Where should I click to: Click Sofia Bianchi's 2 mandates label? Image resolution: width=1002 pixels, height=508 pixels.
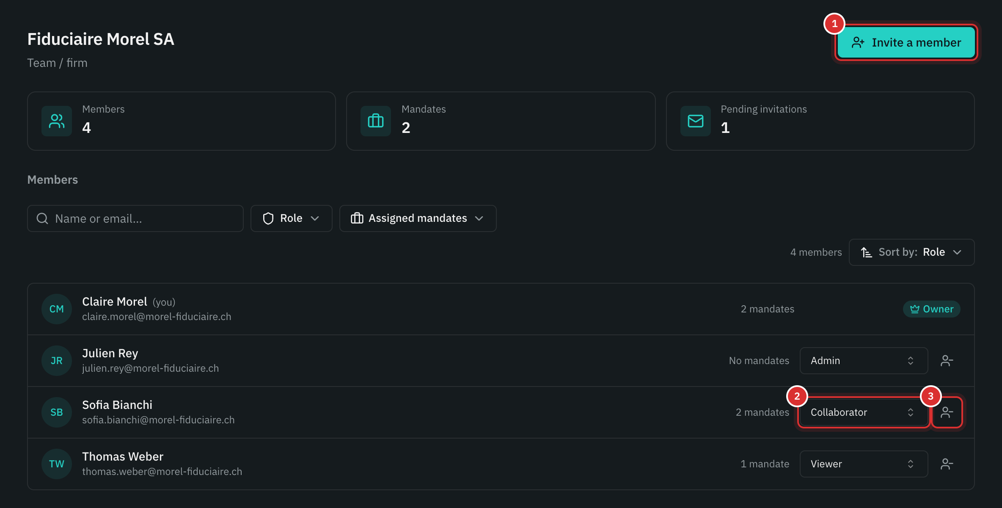[x=763, y=412]
